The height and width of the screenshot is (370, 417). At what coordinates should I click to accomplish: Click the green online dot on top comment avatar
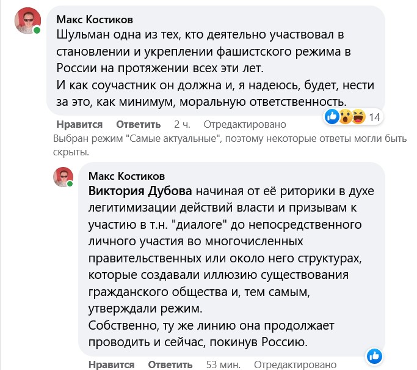(x=37, y=29)
